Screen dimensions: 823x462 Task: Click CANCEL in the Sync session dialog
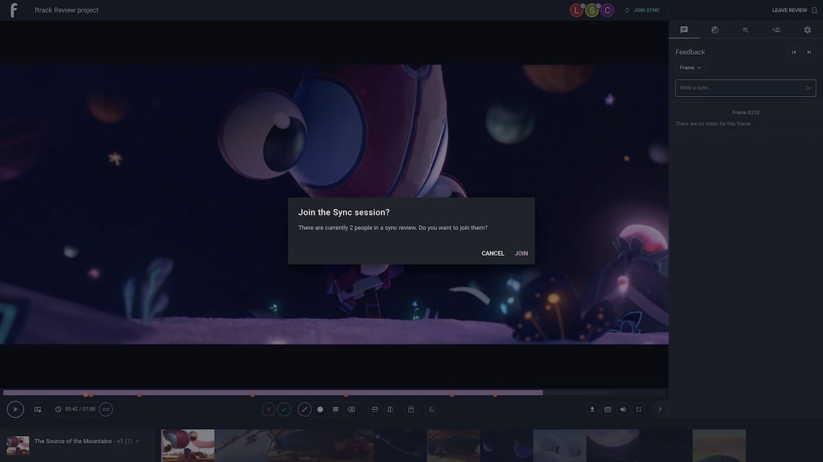492,253
